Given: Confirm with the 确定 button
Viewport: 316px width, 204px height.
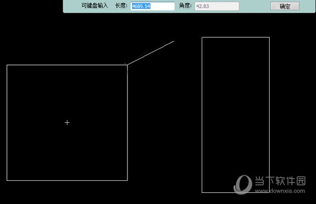Looking at the screenshot, I should tap(285, 6).
